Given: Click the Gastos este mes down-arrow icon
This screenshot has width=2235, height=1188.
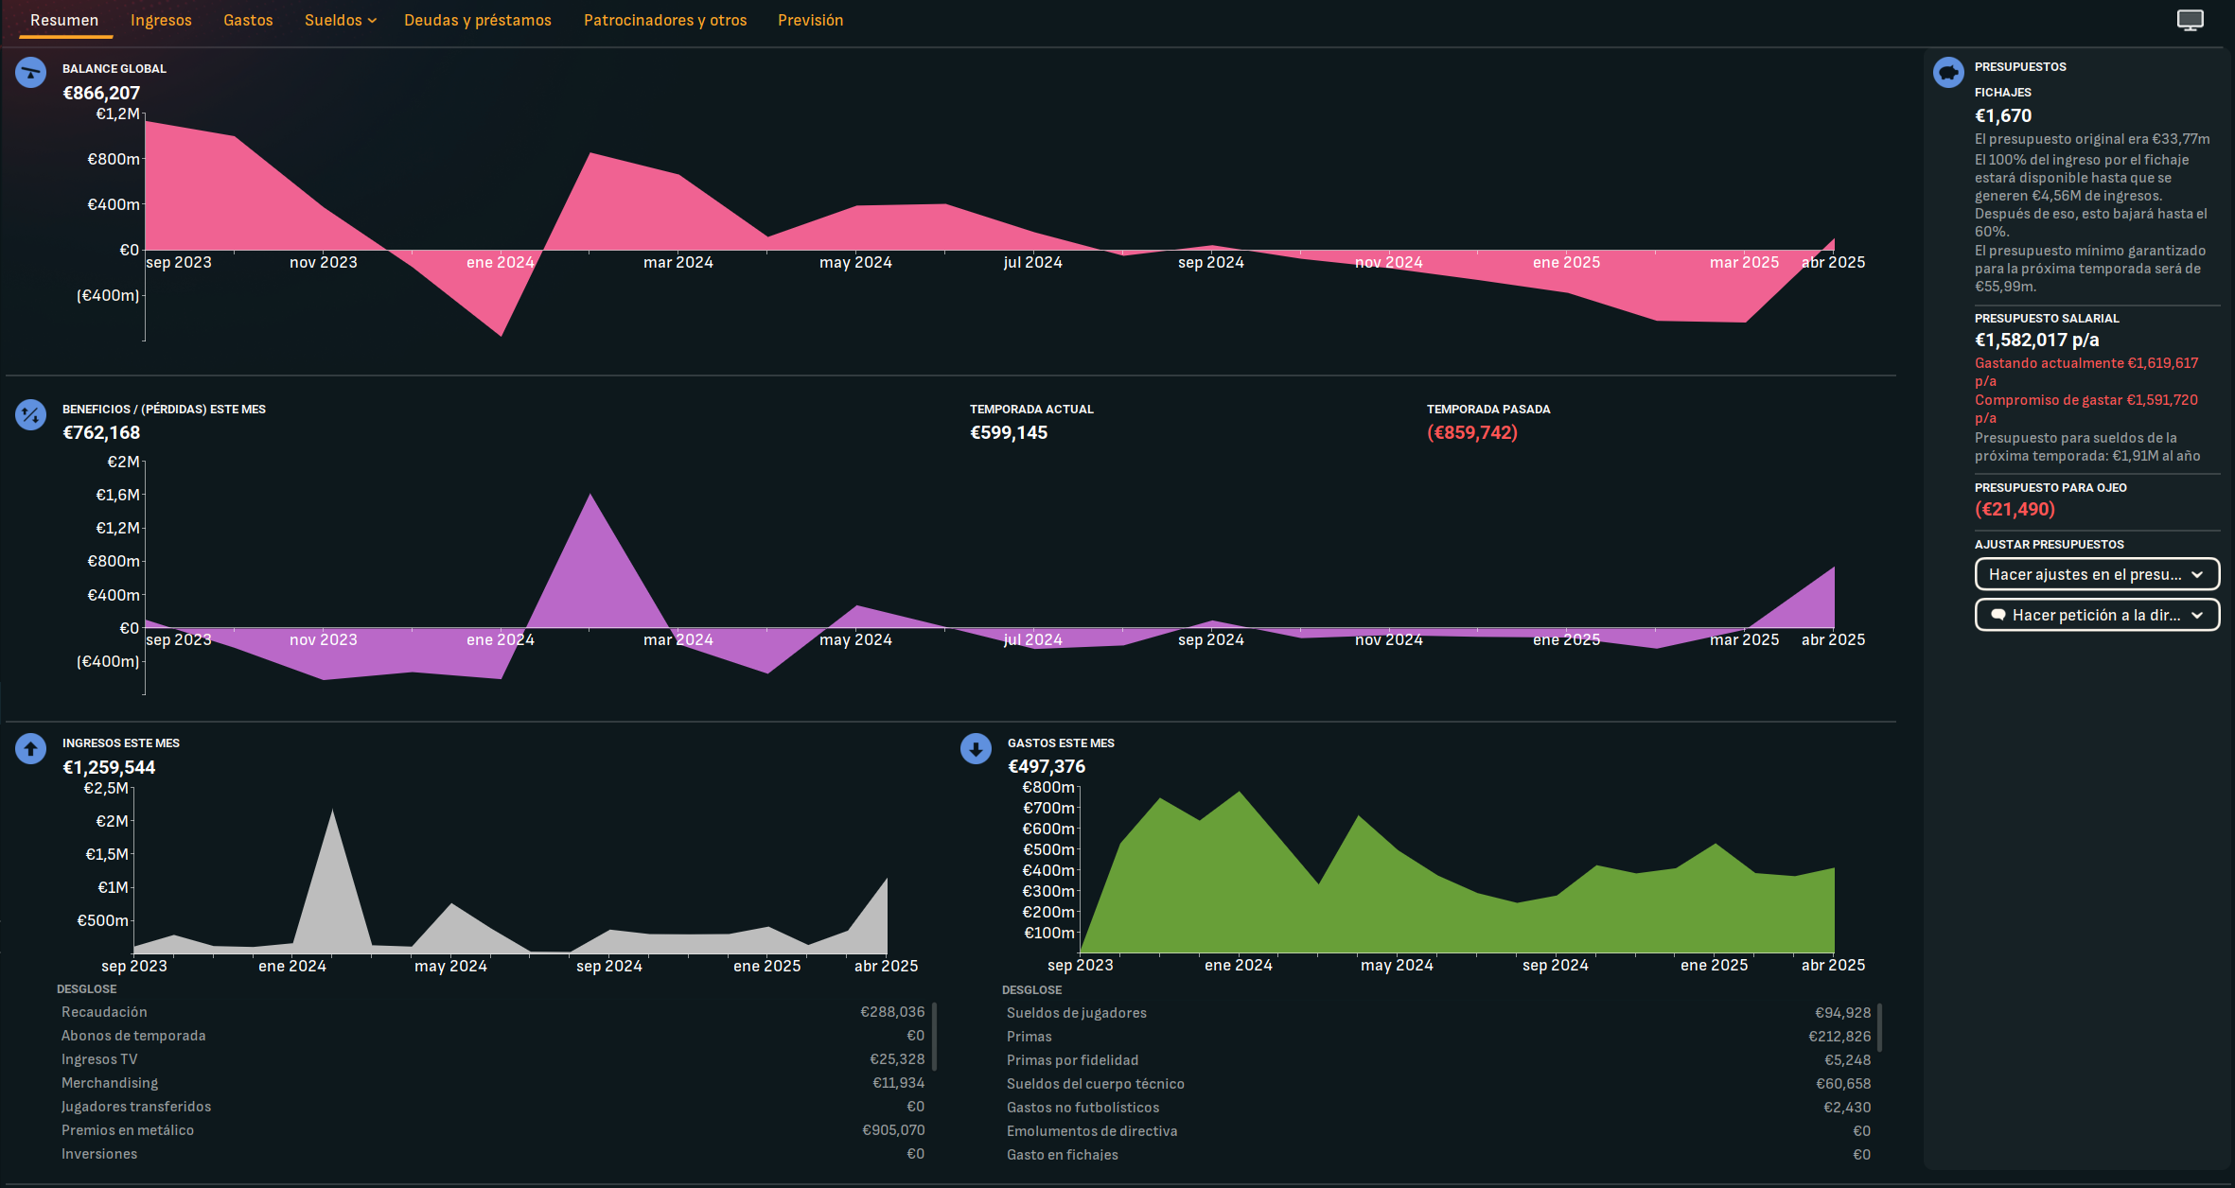Looking at the screenshot, I should pos(976,749).
